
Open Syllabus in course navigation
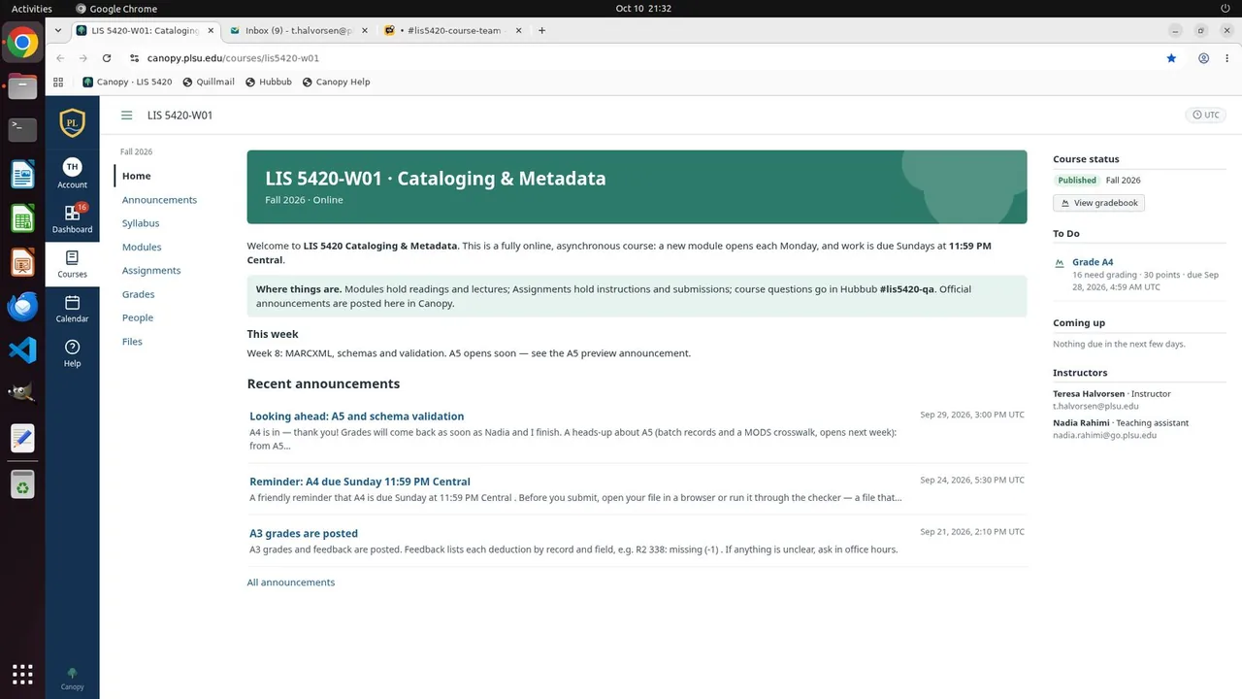coord(141,223)
